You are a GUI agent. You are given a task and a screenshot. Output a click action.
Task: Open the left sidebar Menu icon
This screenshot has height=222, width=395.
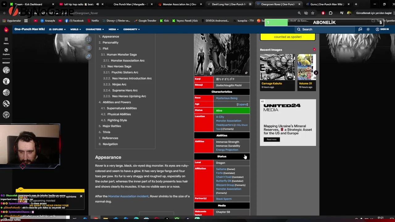tap(6, 41)
